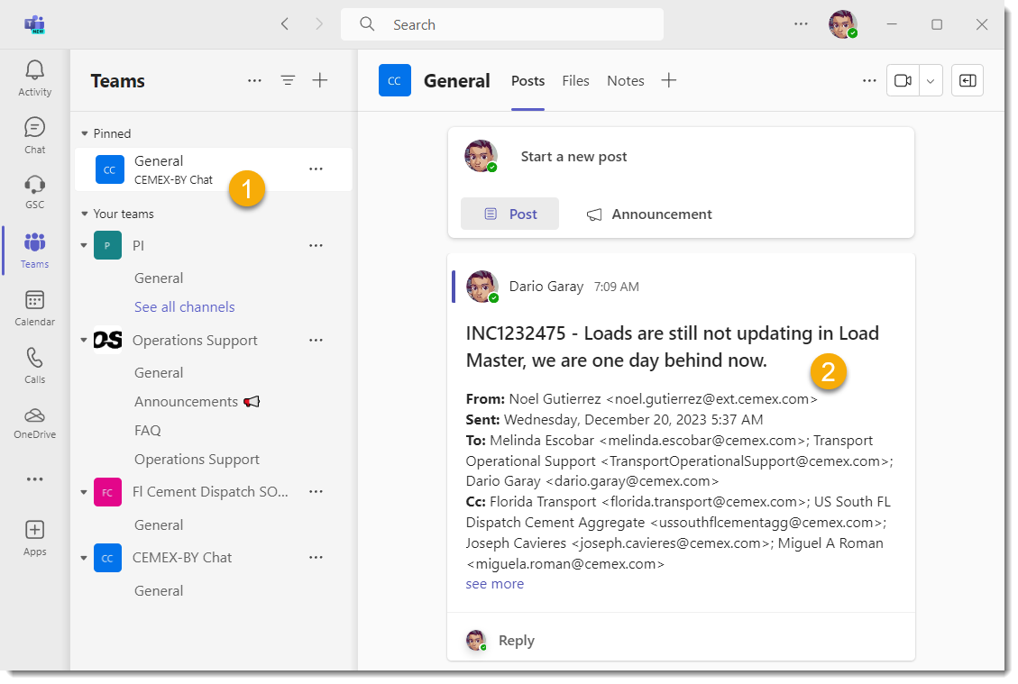
Task: Switch to the Notes tab
Action: (626, 80)
